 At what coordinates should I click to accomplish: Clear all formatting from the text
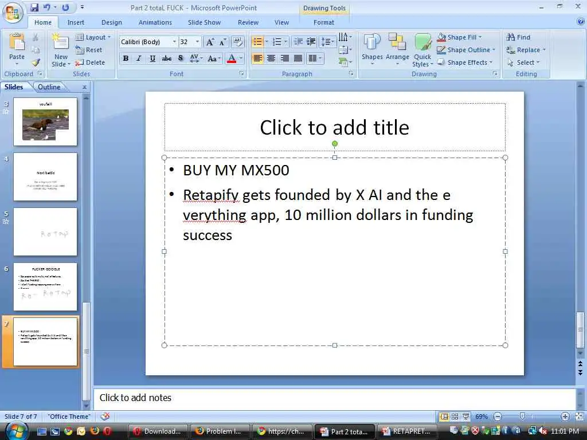238,41
